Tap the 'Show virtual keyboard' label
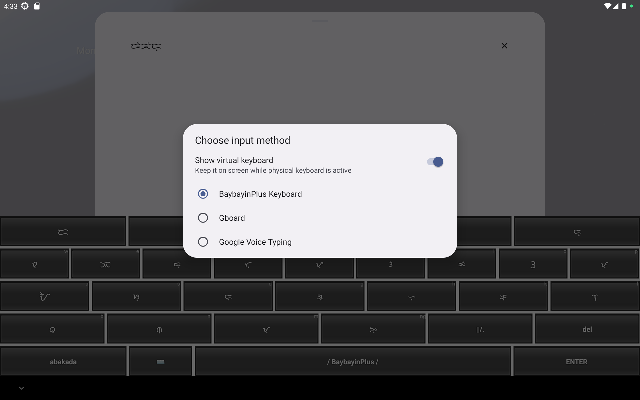The width and height of the screenshot is (640, 400). (x=234, y=160)
